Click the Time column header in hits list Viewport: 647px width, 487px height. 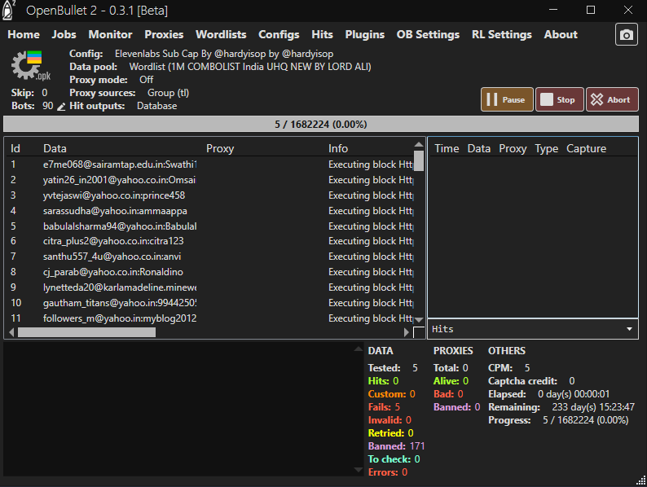tap(447, 148)
